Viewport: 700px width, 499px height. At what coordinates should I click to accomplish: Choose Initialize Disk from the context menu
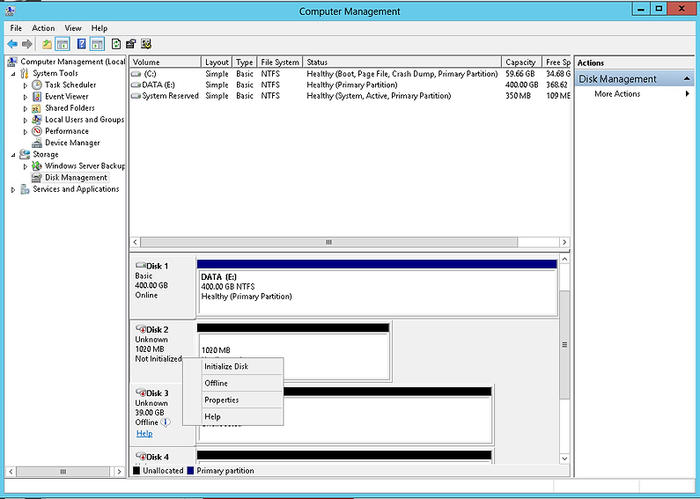[233, 366]
